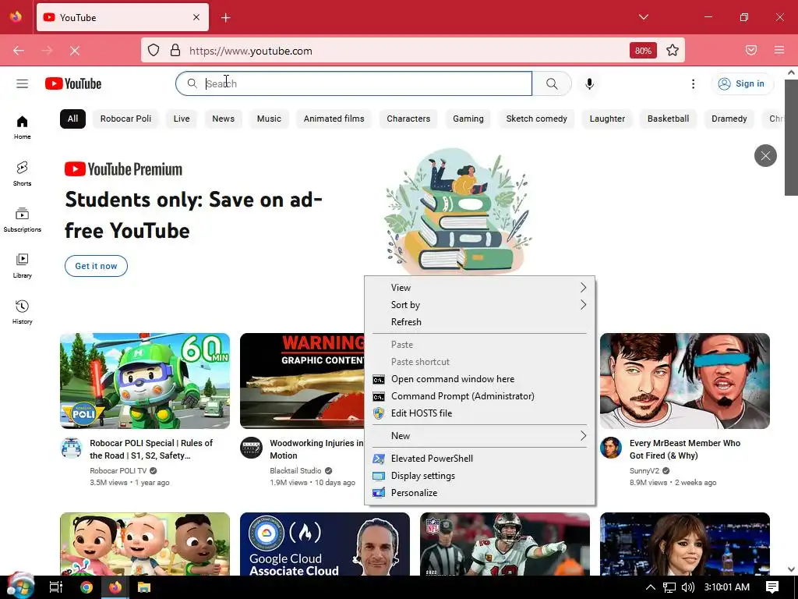The image size is (798, 599).
Task: Choose Edit HOSTS file
Action: tap(480, 413)
